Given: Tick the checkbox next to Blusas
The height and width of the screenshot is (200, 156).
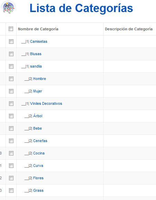Looking at the screenshot, I should pyautogui.click(x=11, y=54).
